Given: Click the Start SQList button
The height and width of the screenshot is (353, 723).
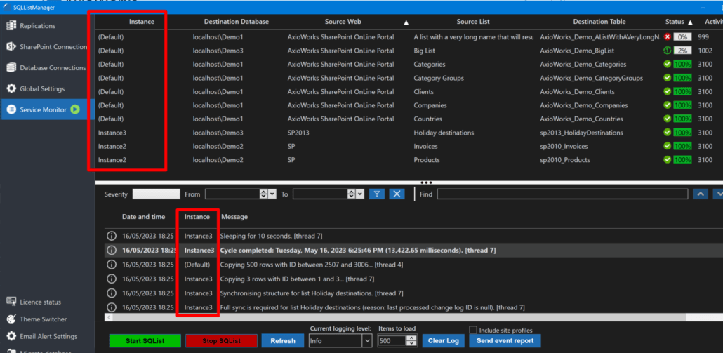Looking at the screenshot, I should [x=145, y=341].
